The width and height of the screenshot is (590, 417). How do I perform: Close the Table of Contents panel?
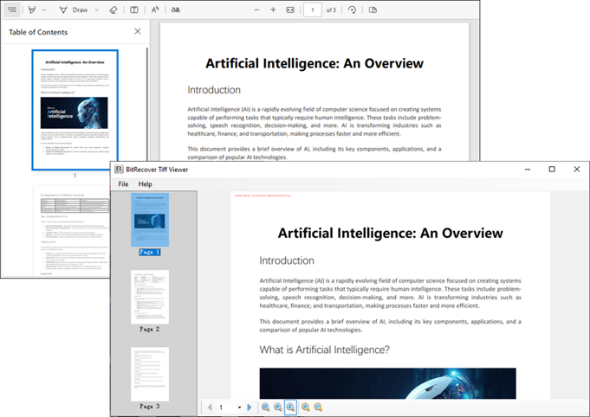tap(138, 31)
